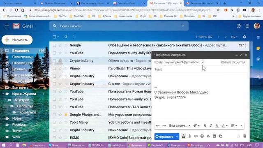Screen dimensions: 263x148
Task: Collapse the Ирина Жукова label tree
Action: (x=3, y=94)
